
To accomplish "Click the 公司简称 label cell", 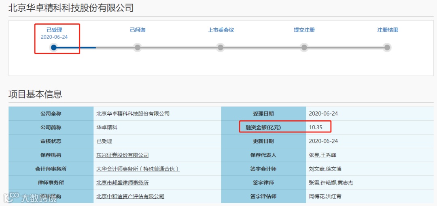I will pos(51,128).
